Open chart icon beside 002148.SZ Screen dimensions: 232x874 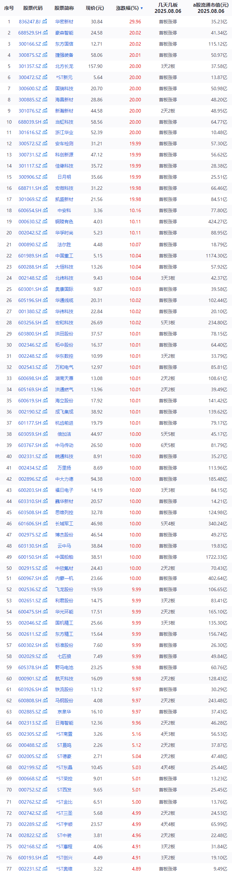(45, 278)
